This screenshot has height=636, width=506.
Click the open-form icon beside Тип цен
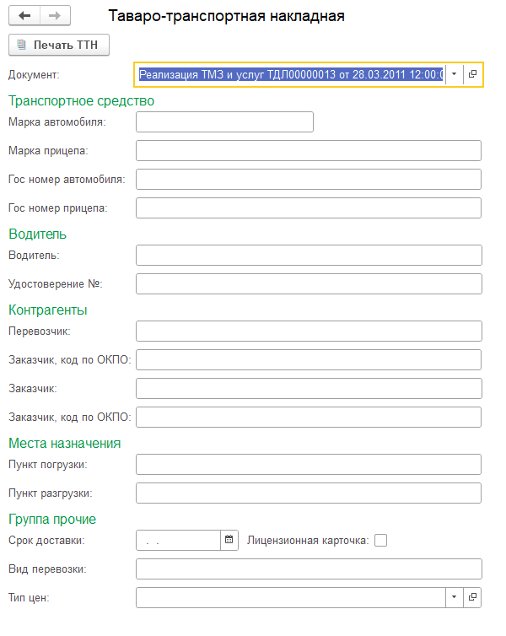(472, 597)
